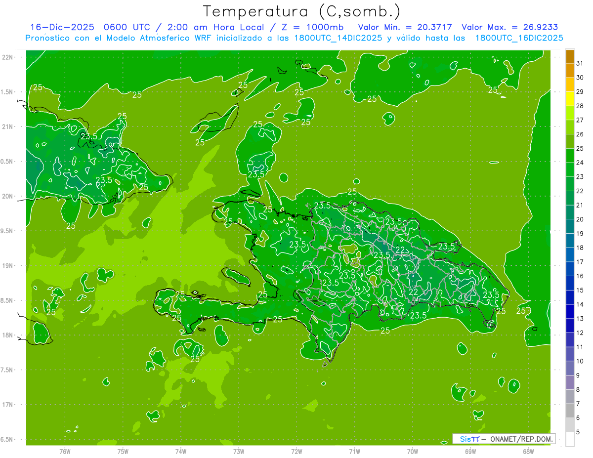Viewport: 593px width, 458px height.
Task: Click the '75W' longitude axis label
Action: coord(123,451)
